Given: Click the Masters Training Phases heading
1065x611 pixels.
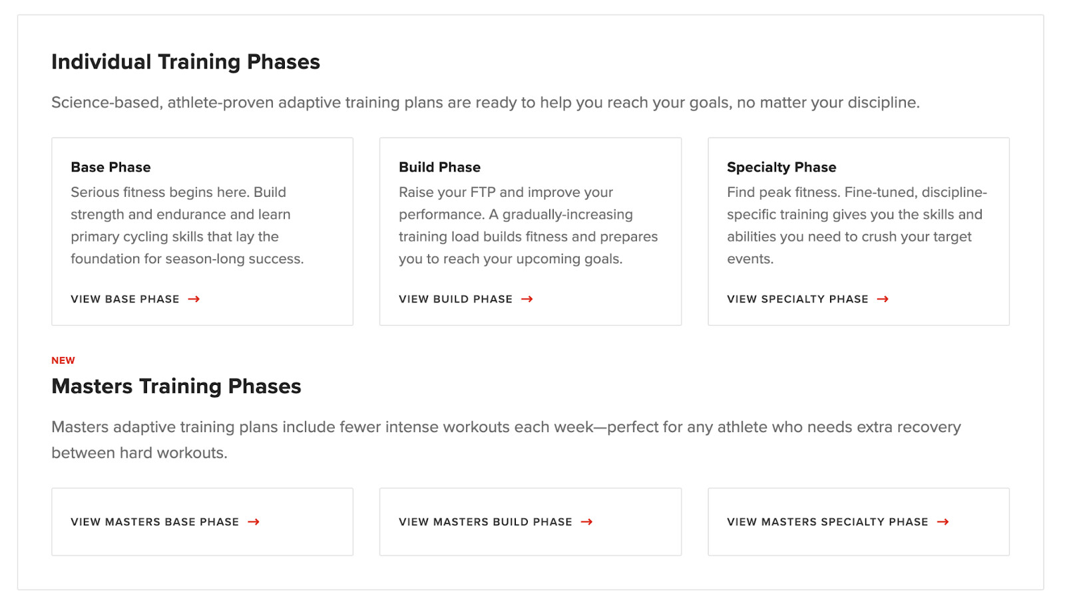Looking at the screenshot, I should (x=176, y=386).
